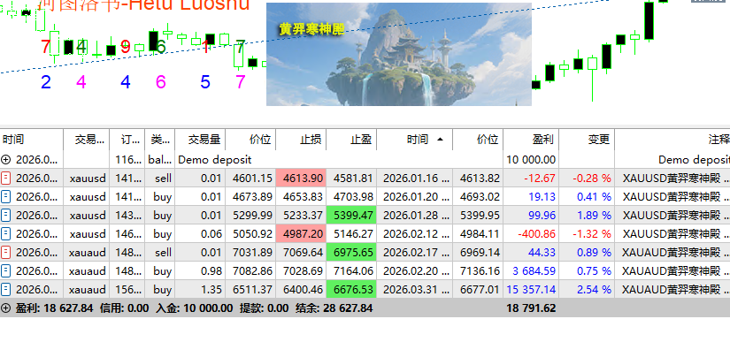Click the Hetu Luoshu chart title

pos(144,4)
